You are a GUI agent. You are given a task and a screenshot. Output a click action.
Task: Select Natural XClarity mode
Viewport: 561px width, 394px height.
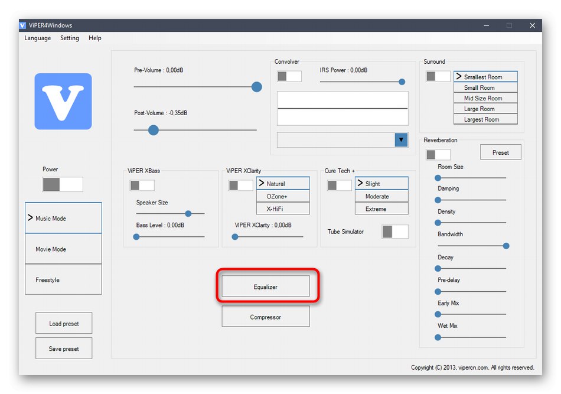[283, 183]
